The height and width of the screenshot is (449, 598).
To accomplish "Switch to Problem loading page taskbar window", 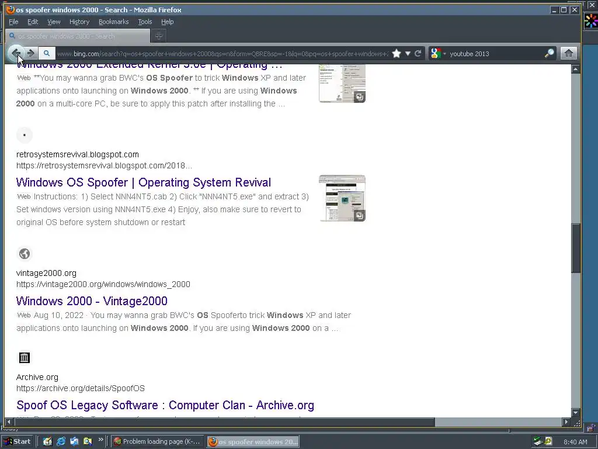I will pos(158,442).
